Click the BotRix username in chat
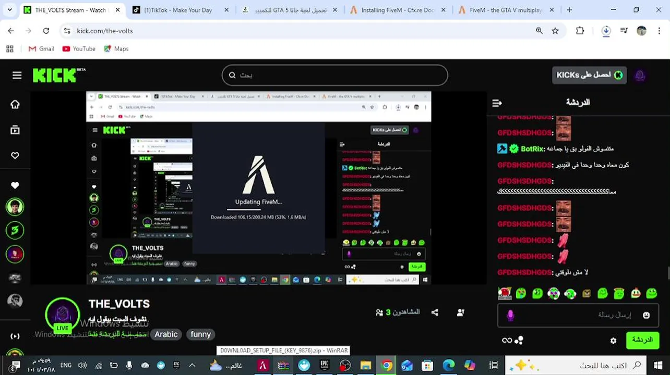This screenshot has width=670, height=375. coord(533,149)
